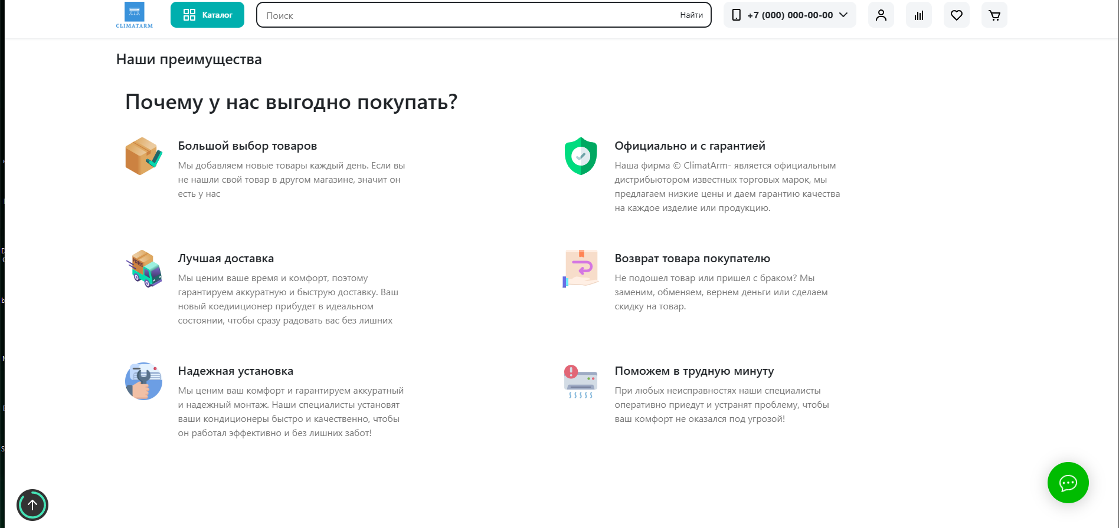Click the paragraph starting При любых неисправностях
This screenshot has width=1119, height=528.
(722, 405)
